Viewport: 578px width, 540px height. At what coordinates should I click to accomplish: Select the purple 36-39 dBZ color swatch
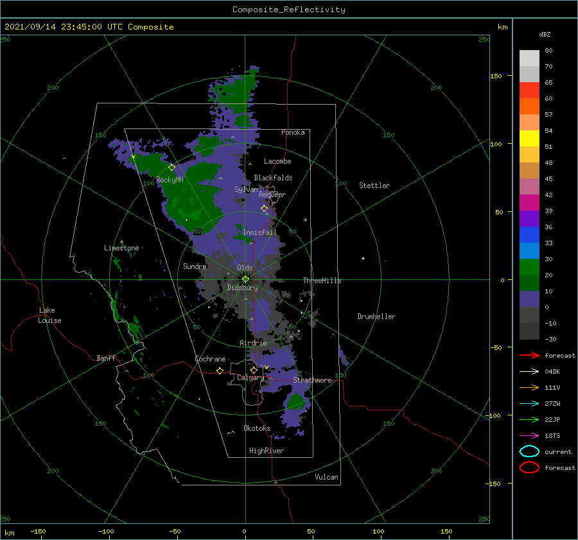529,219
